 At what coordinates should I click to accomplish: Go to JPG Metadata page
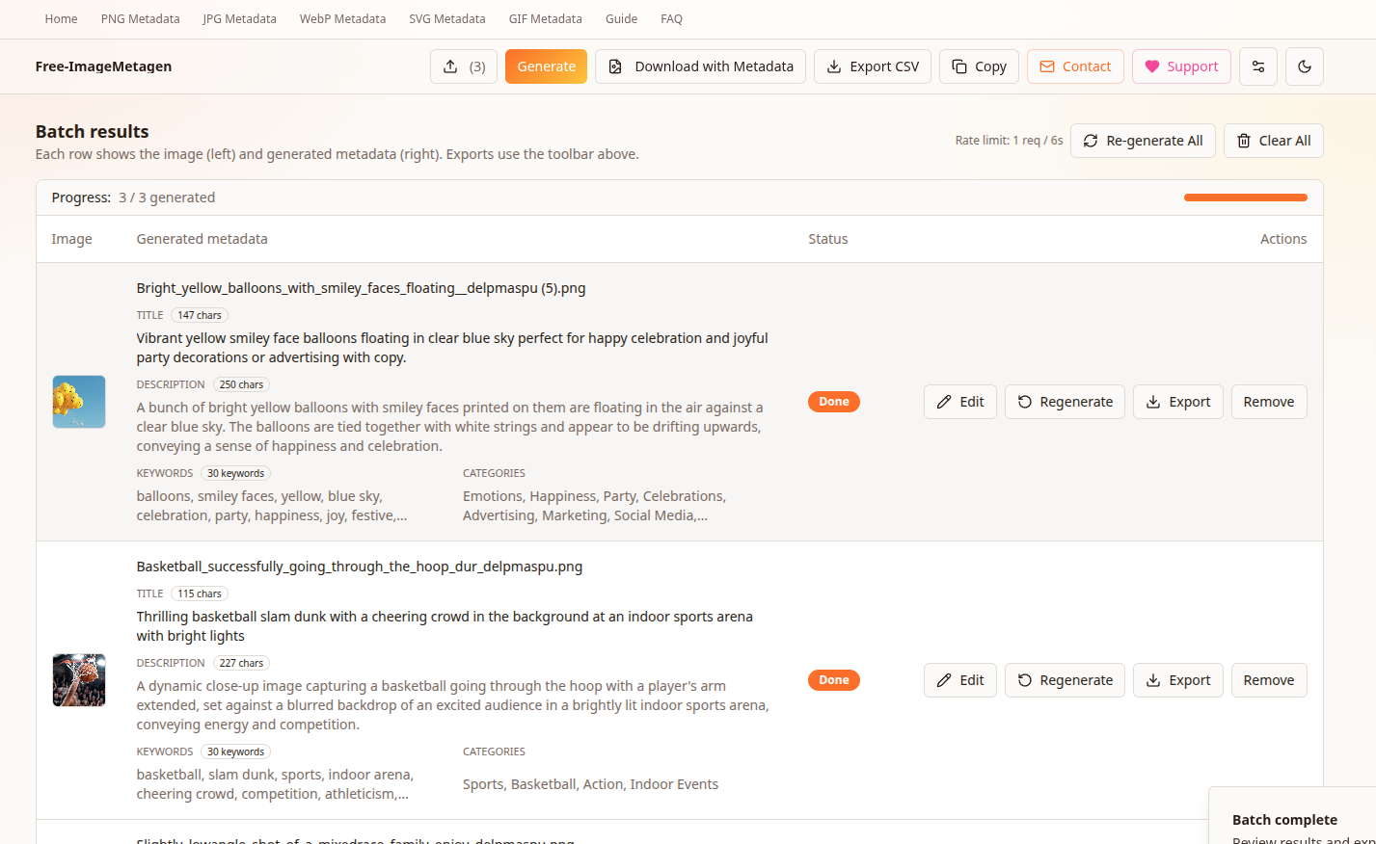pos(239,19)
